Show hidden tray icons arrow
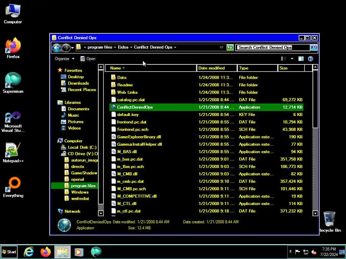 (x=290, y=252)
